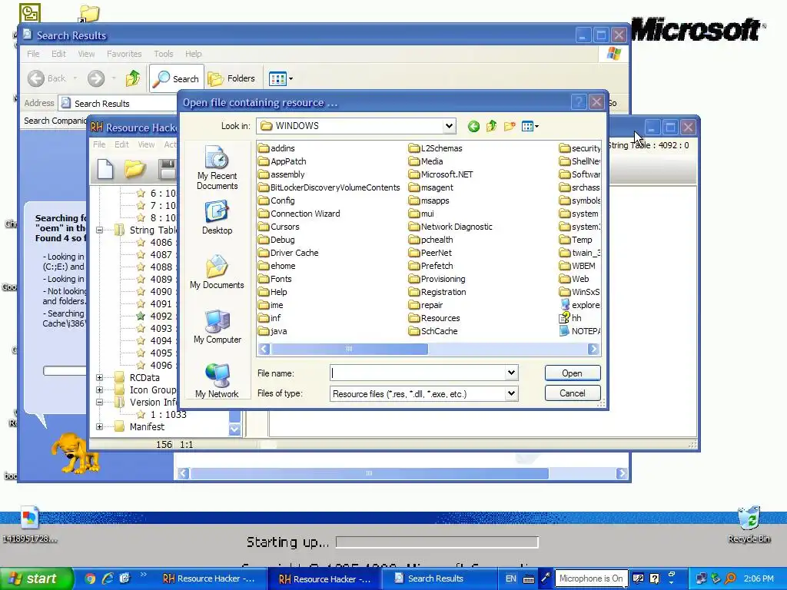Click Resource Hacker open folder toolbar icon
Image resolution: width=787 pixels, height=590 pixels.
[x=134, y=169]
